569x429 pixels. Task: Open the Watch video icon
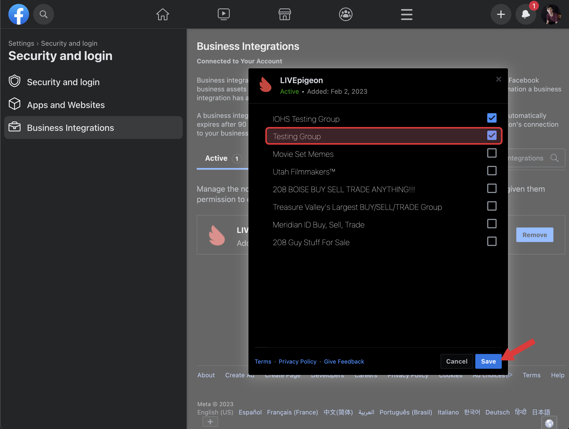tap(223, 14)
